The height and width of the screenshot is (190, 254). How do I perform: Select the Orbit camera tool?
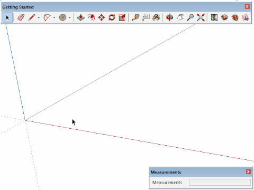click(170, 17)
